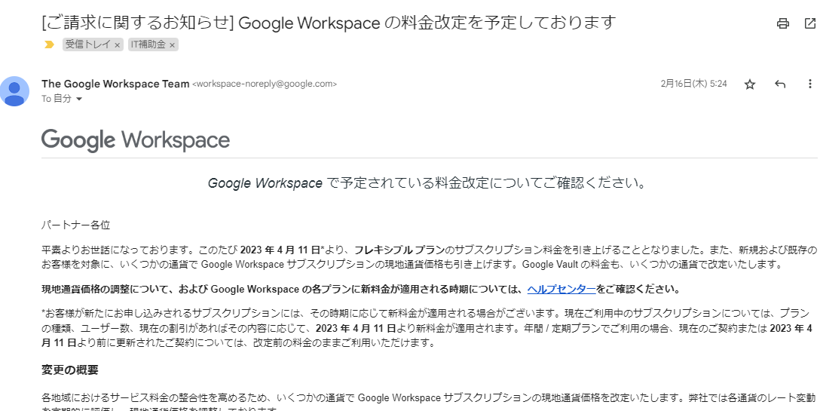Image resolution: width=820 pixels, height=411 pixels.
Task: Click the Google Workspace logo image
Action: click(x=136, y=140)
